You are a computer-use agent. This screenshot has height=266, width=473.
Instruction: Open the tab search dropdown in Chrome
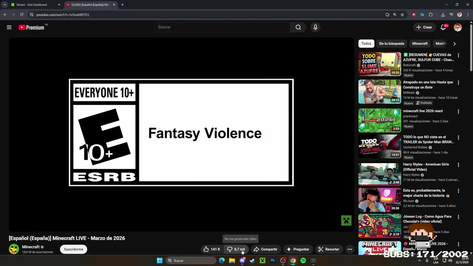(5, 5)
